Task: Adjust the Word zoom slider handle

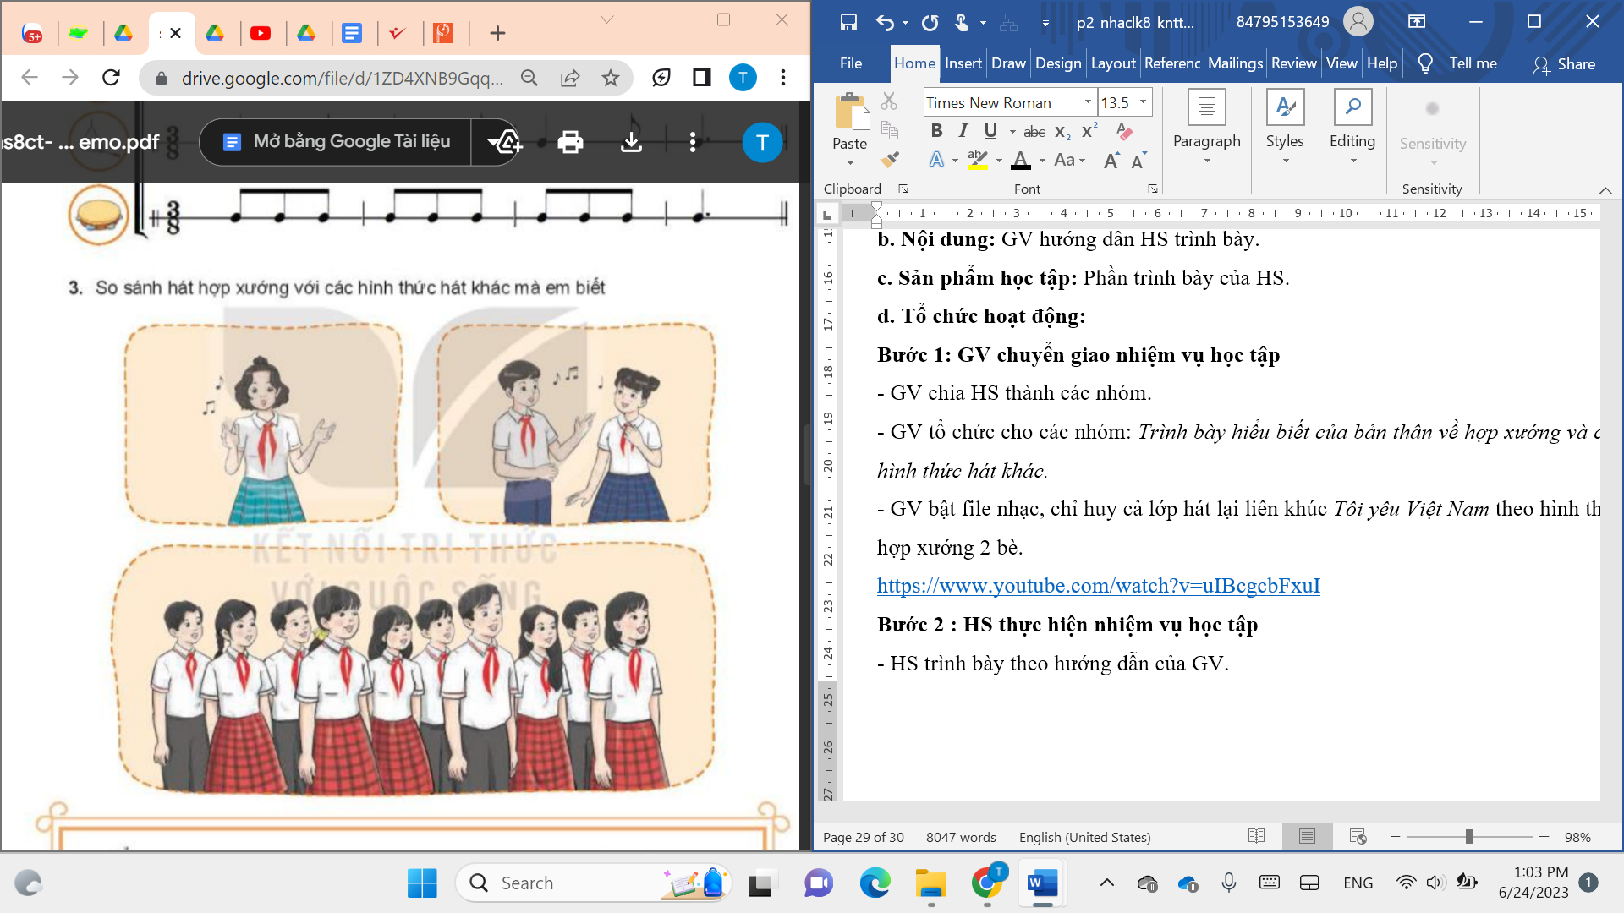Action: click(1469, 837)
